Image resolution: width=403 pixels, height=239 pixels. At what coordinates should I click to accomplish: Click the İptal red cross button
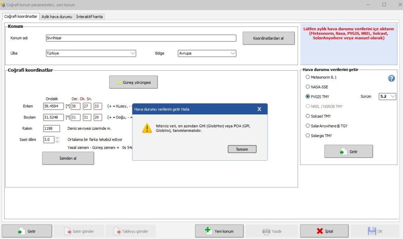coord(324,231)
